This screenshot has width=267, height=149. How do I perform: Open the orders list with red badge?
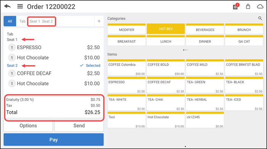tap(236, 6)
